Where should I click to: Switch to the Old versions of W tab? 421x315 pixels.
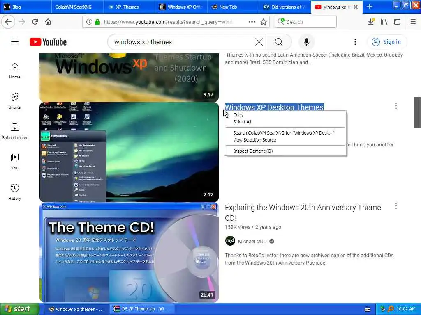(x=285, y=7)
